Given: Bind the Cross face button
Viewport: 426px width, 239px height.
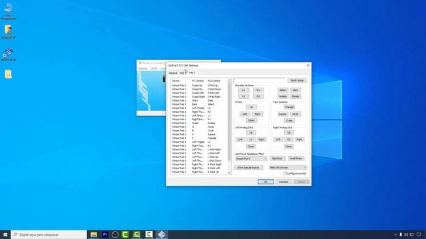Looking at the screenshot, I should tap(289, 121).
